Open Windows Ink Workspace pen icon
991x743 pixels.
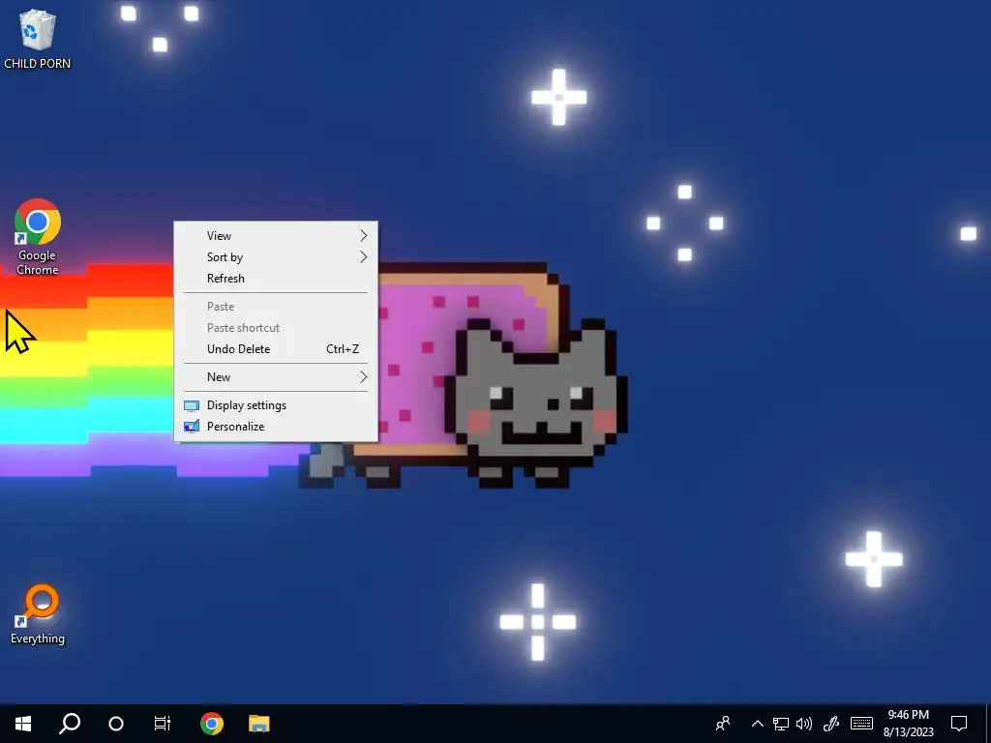tap(831, 724)
